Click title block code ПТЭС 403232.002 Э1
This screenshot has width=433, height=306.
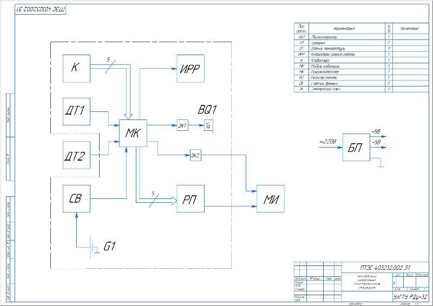[385, 268]
